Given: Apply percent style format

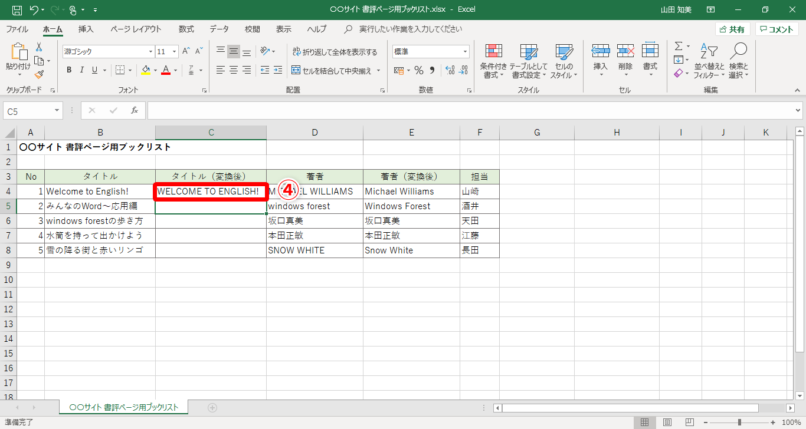Looking at the screenshot, I should [419, 70].
